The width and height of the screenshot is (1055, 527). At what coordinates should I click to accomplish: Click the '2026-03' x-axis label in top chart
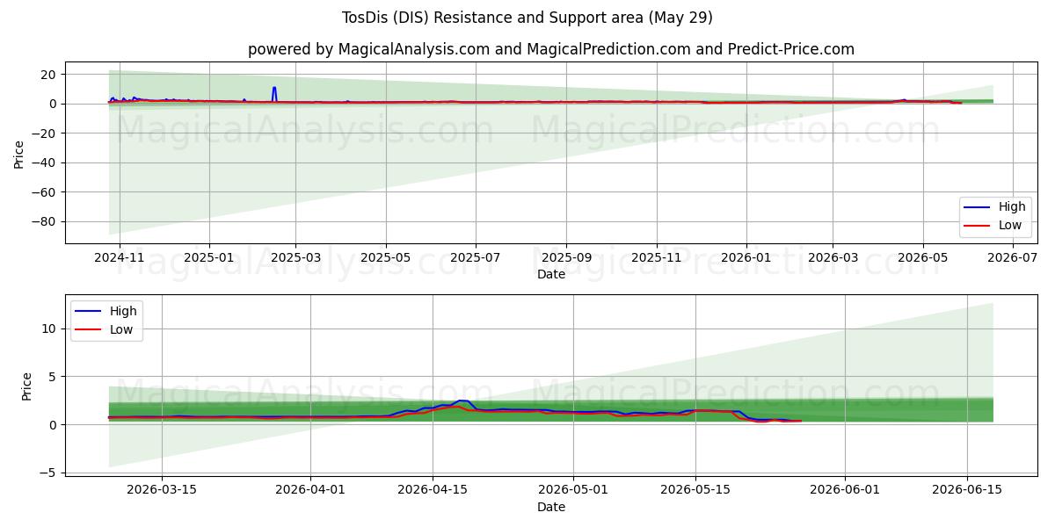(833, 258)
